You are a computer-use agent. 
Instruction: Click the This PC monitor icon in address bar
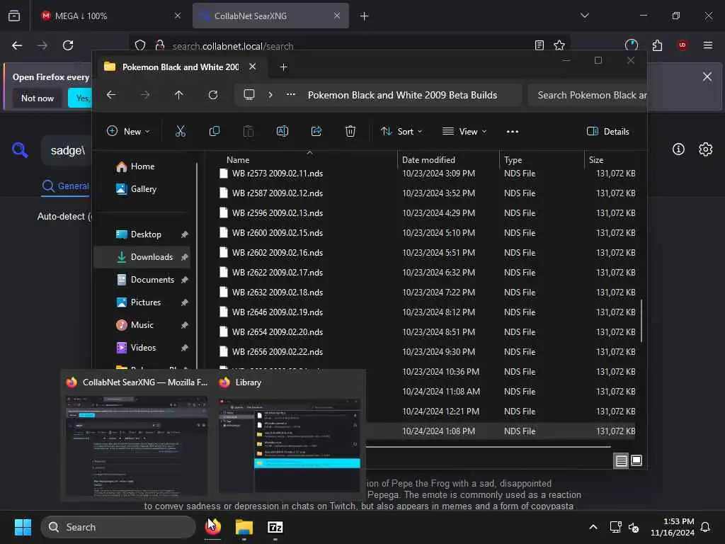(249, 95)
